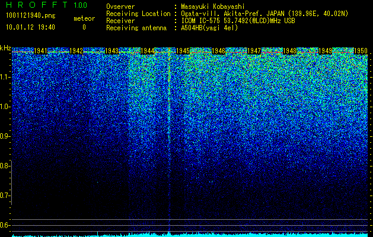Image resolution: width=373 pixels, height=237 pixels.
Task: Click the 'Ovserver' field label
Action: (120, 7)
